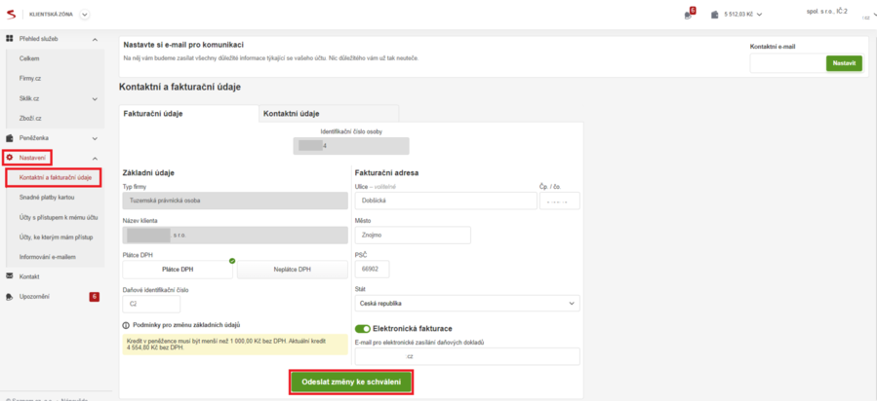Expand the Sklik.cz submenu chevron
This screenshot has width=877, height=401.
click(95, 98)
